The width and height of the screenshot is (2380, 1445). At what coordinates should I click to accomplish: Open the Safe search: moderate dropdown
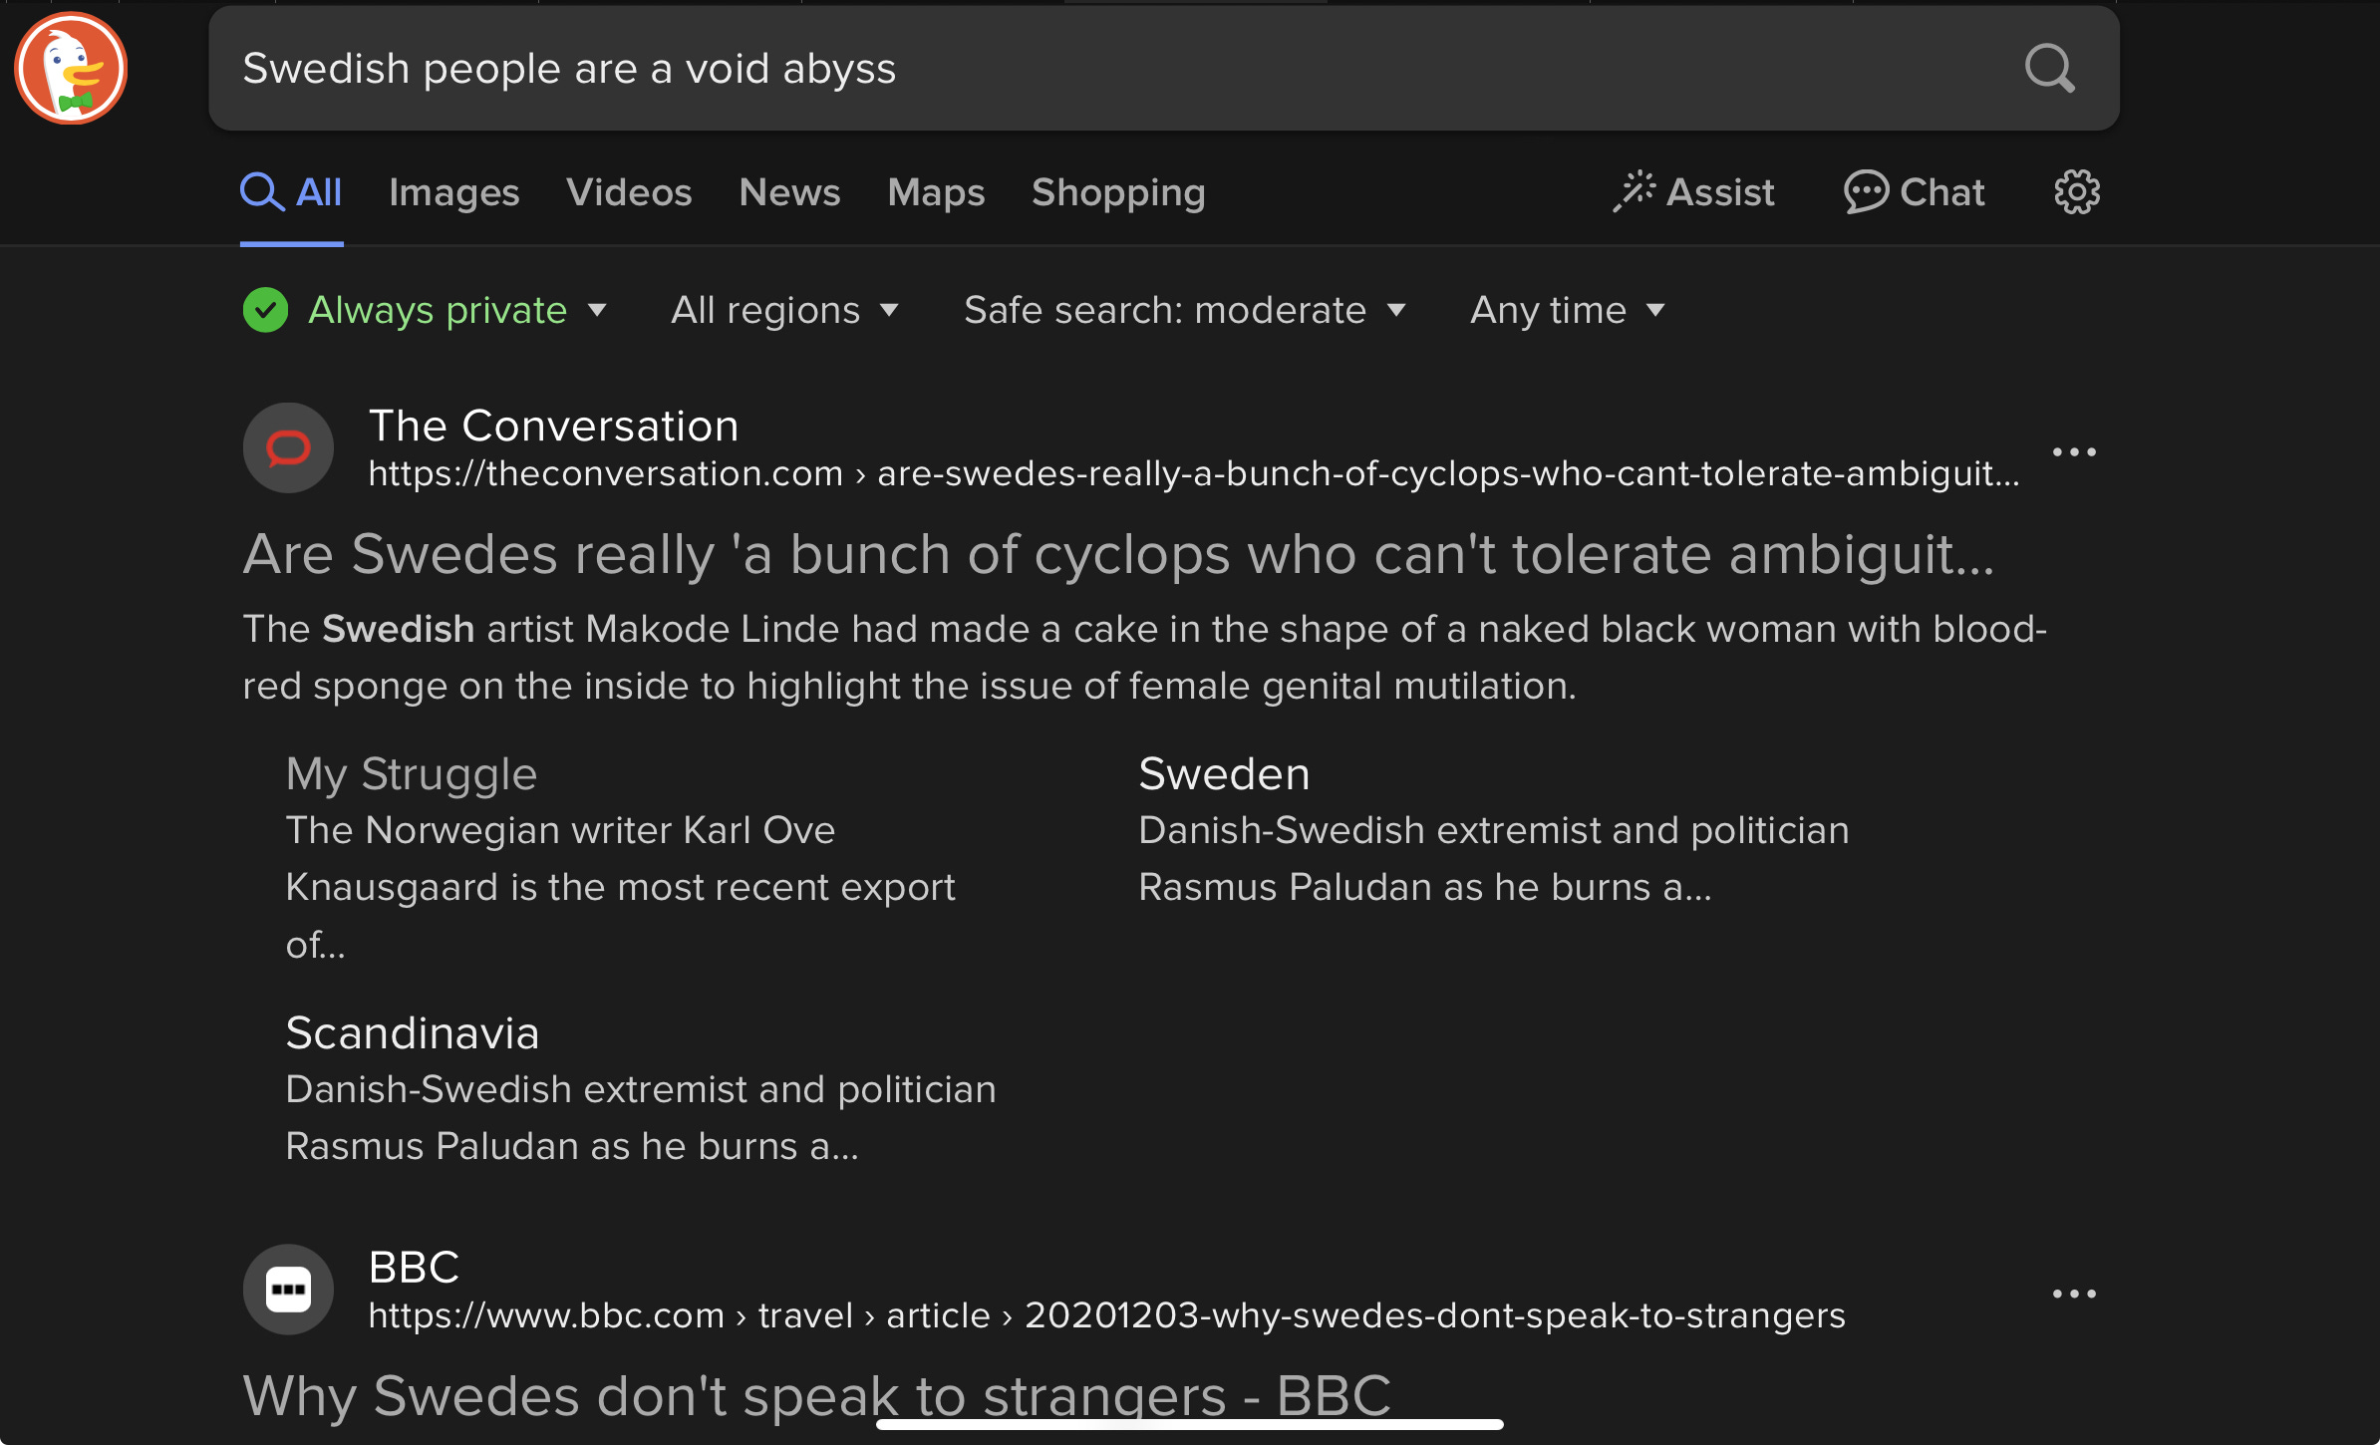(x=1185, y=310)
